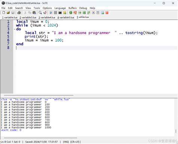
Task: Open the Tools menu
Action: click(x=37, y=8)
